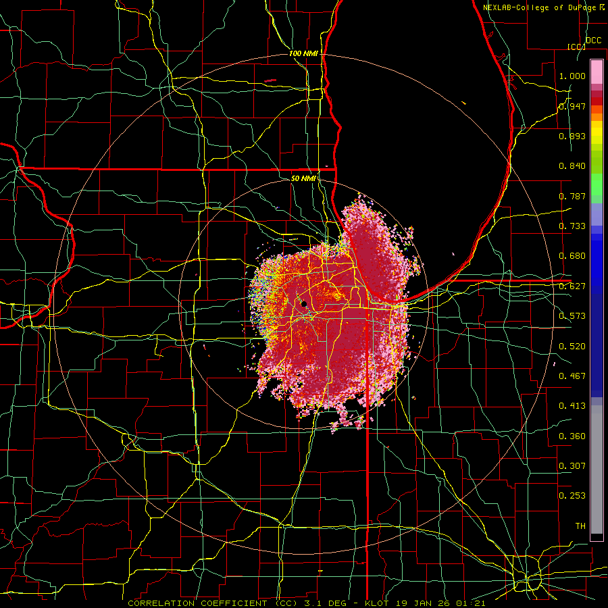Image resolution: width=608 pixels, height=608 pixels.
Task: Click the DCC product label
Action: (593, 41)
